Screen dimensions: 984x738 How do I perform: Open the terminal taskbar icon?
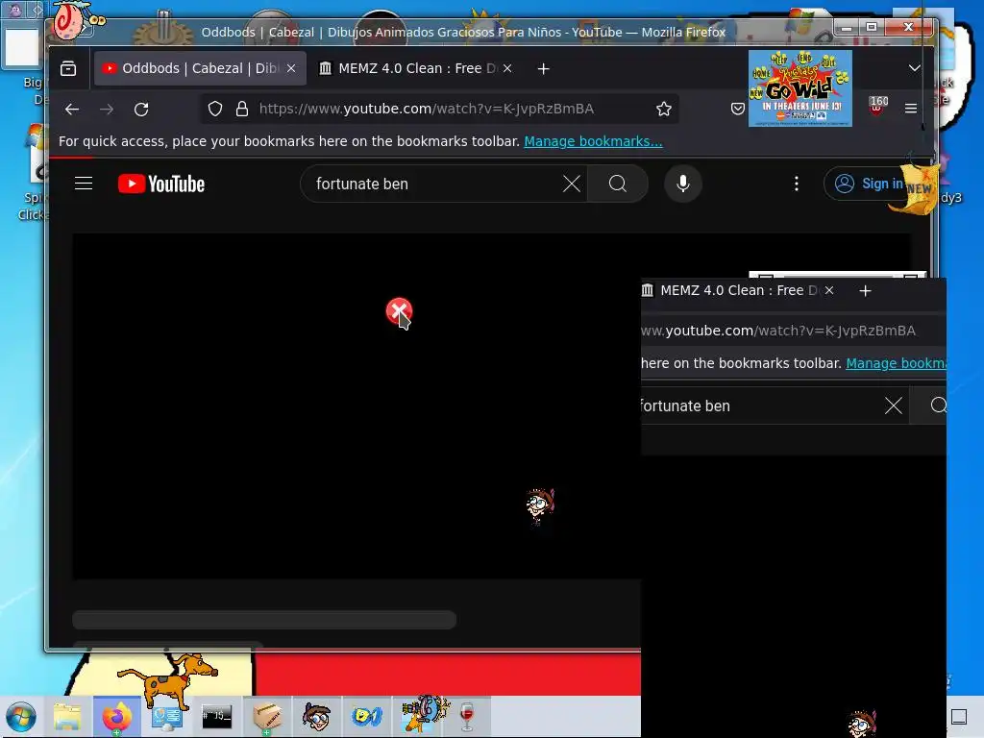click(x=217, y=717)
